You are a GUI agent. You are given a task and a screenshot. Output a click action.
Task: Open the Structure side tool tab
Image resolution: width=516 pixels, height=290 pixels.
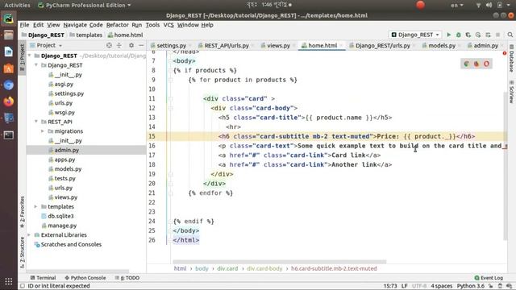pyautogui.click(x=22, y=252)
